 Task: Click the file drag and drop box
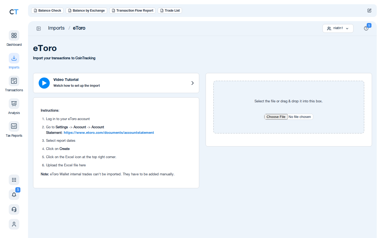tap(289, 107)
